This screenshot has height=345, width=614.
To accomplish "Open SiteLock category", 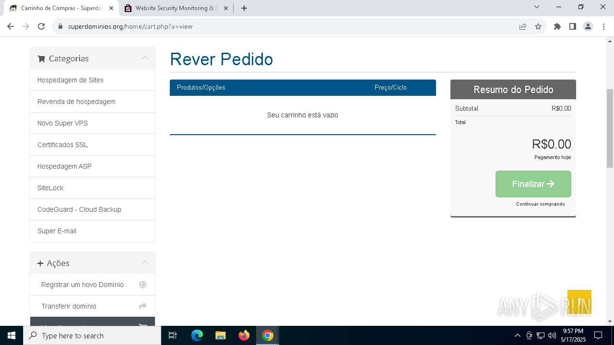I will pos(93,188).
